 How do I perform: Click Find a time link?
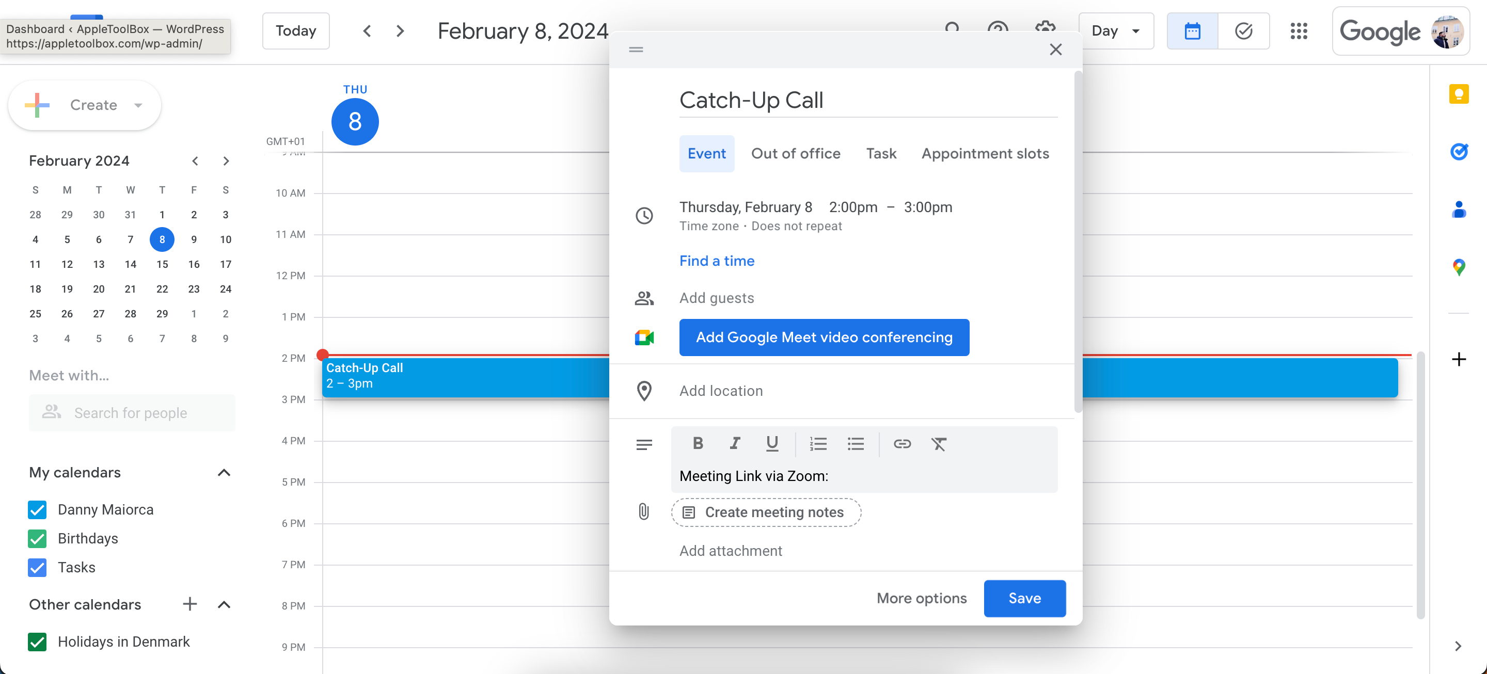click(716, 261)
